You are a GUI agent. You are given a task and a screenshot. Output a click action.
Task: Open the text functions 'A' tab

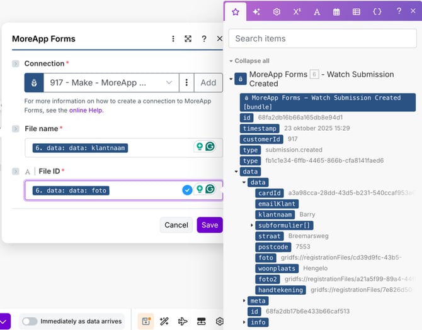point(316,11)
